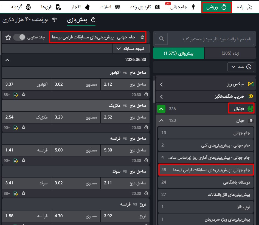Open bet builder icon for ساحل عاج vs سوئد
This screenshot has height=225, width=259.
(x=16, y=194)
